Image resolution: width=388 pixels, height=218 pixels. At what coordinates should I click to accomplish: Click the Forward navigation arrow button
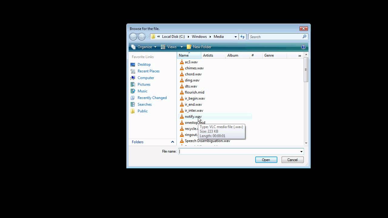coord(142,37)
